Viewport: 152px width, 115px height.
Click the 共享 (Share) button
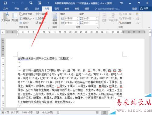click(x=144, y=9)
